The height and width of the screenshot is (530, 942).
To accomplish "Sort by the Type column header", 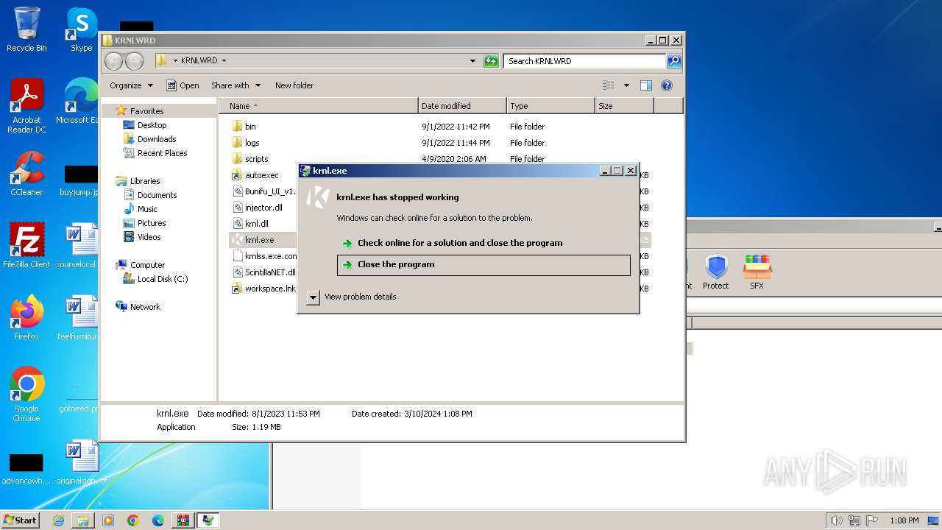I will [550, 106].
